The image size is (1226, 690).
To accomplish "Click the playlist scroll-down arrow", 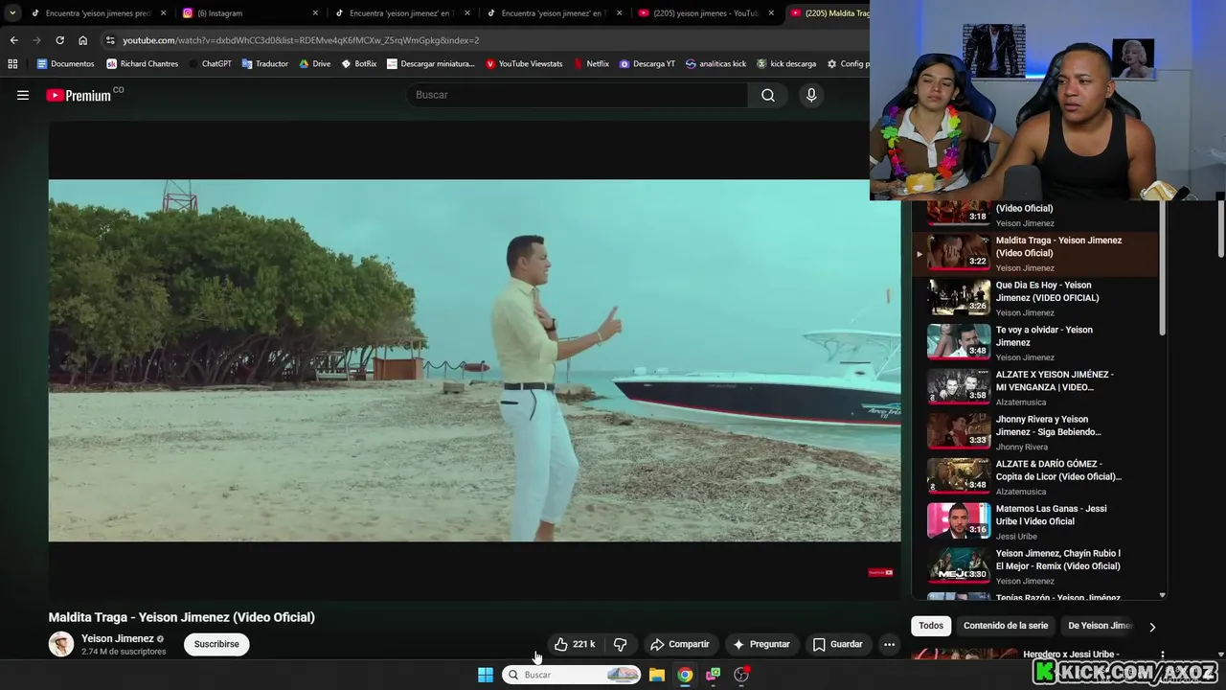I will pos(1162,595).
